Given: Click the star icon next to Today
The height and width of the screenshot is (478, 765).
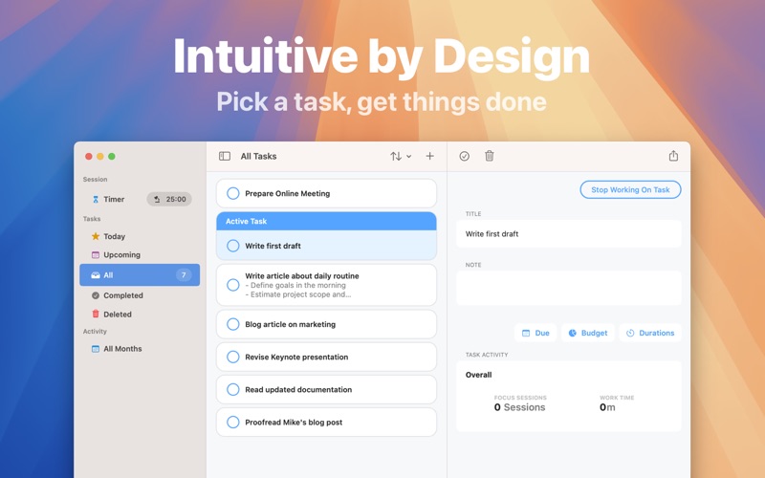Looking at the screenshot, I should pyautogui.click(x=96, y=236).
